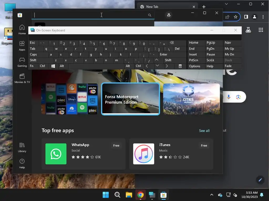Image resolution: width=269 pixels, height=201 pixels.
Task: Click Help key on On-Screen Keyboard
Action: (214, 66)
